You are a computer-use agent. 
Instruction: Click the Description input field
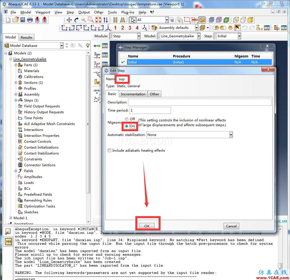tap(200, 102)
